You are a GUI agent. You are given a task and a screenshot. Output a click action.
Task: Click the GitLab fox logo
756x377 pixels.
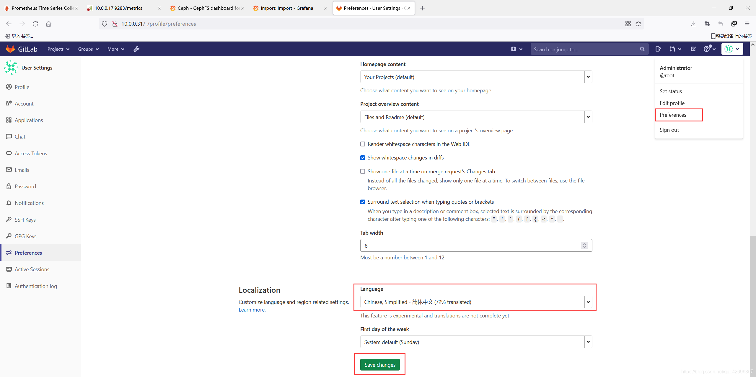point(10,49)
